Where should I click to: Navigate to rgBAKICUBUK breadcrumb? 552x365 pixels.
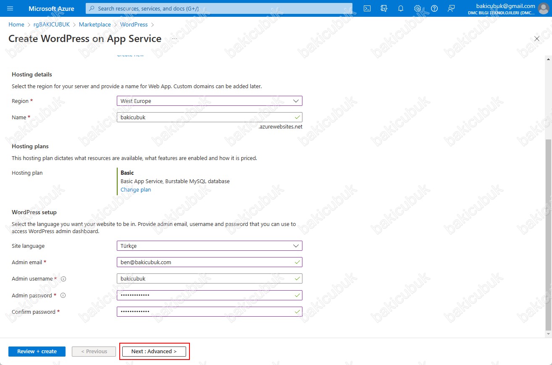51,25
